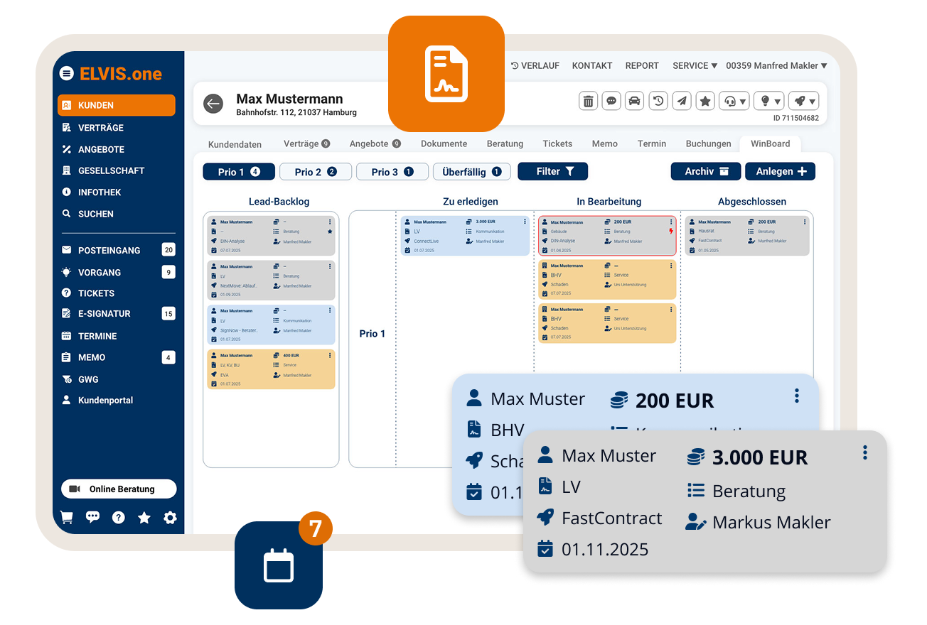Screen dimensions: 927x625
Task: Mark customer as favorite with header star icon
Action: click(x=704, y=101)
